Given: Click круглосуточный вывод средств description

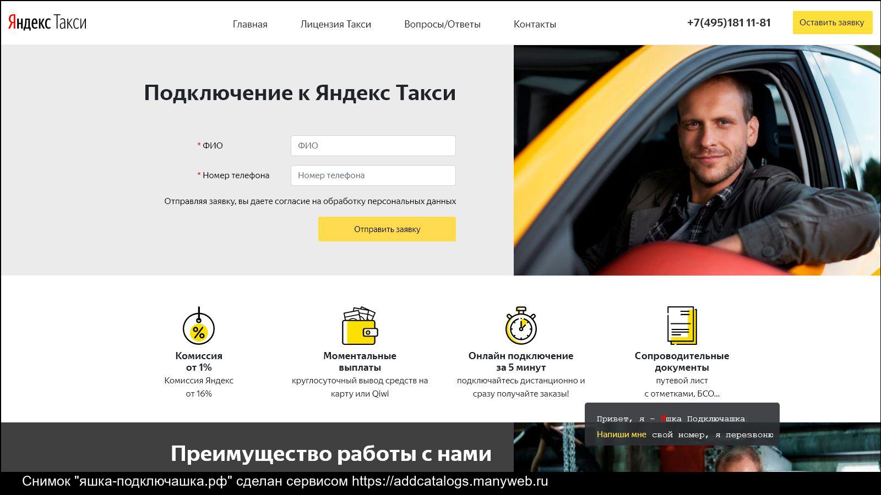Looking at the screenshot, I should [x=360, y=387].
